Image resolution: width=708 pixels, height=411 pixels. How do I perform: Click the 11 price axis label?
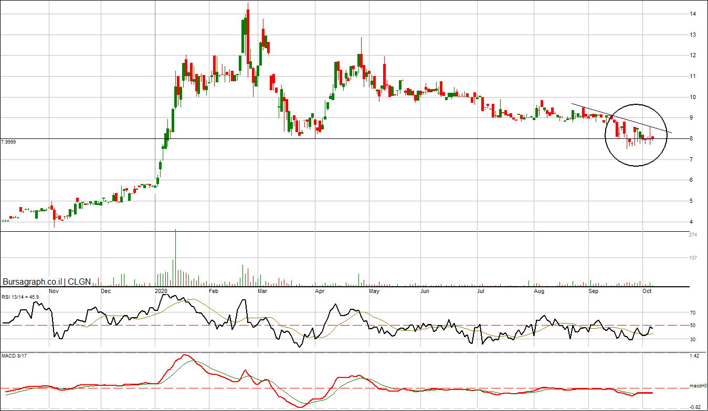click(x=693, y=77)
